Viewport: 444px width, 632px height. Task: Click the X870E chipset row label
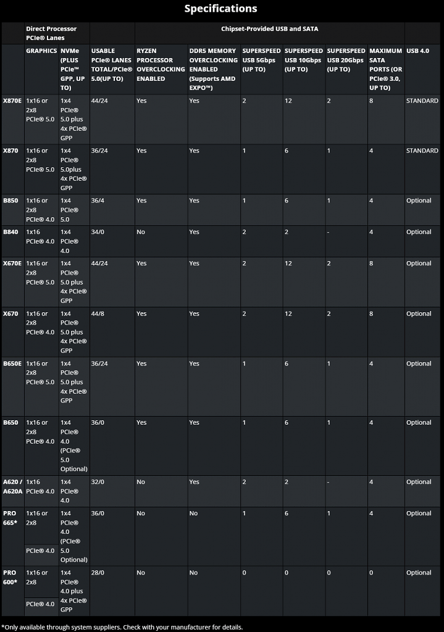pyautogui.click(x=12, y=101)
